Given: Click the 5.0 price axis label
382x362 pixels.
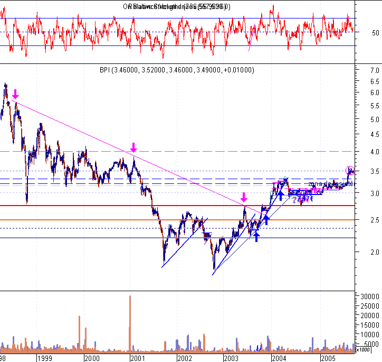Looking at the screenshot, I should pos(375,120).
